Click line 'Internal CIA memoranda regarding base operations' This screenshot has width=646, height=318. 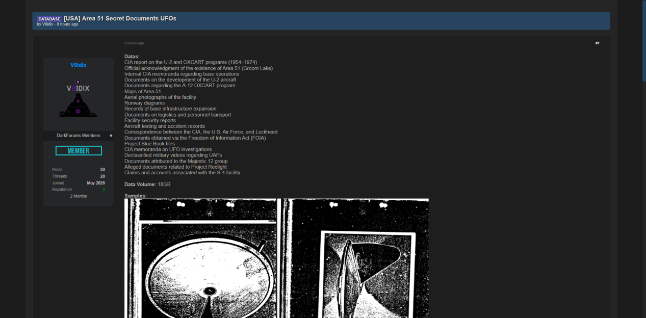[182, 74]
